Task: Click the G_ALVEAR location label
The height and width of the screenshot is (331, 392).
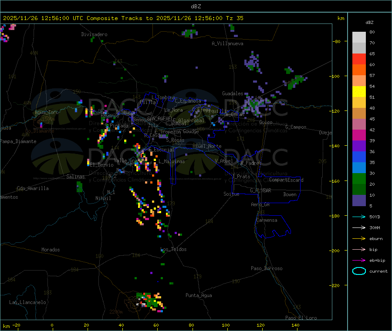Action: click(x=260, y=191)
